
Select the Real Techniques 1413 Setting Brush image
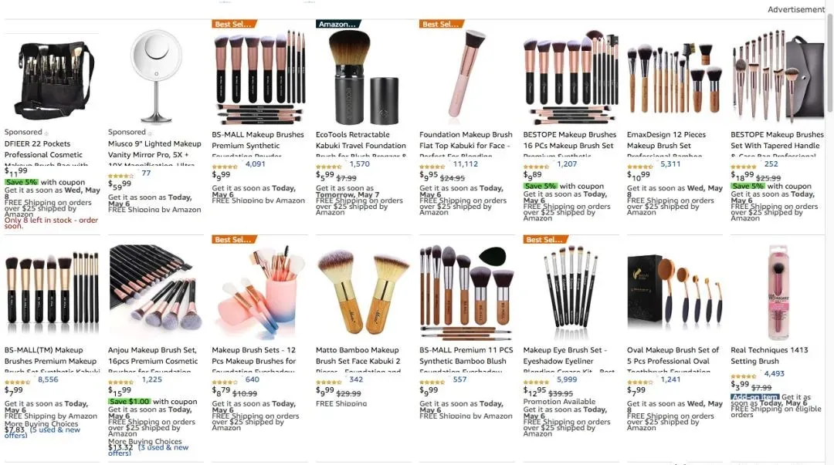tap(778, 291)
